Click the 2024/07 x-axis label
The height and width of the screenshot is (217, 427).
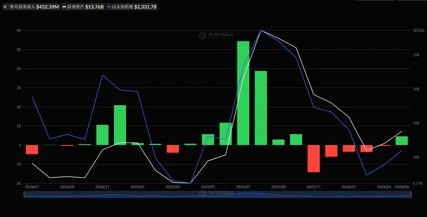[32, 187]
